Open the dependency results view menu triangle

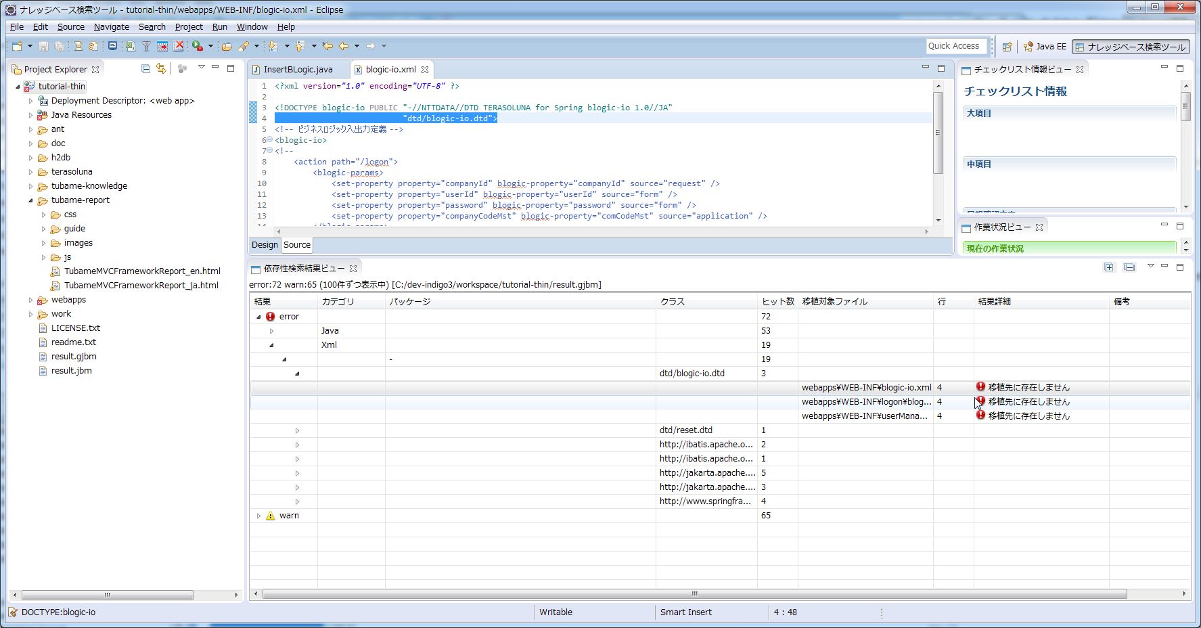(1150, 267)
